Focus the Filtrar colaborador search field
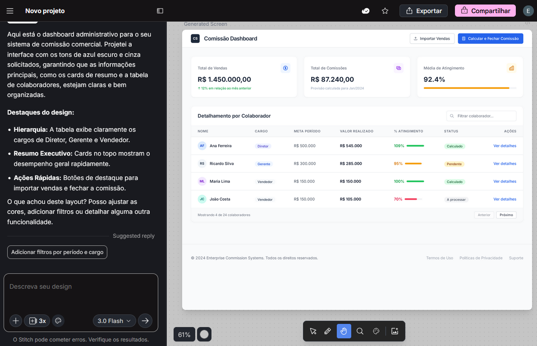Viewport: 537px width, 346px height. pos(481,116)
